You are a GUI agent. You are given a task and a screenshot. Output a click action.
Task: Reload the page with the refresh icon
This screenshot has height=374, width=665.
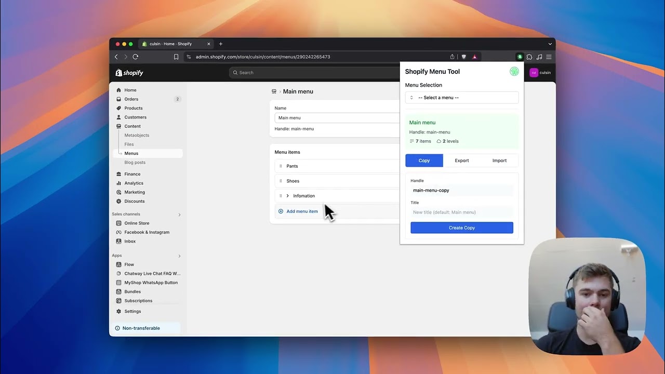coord(136,57)
